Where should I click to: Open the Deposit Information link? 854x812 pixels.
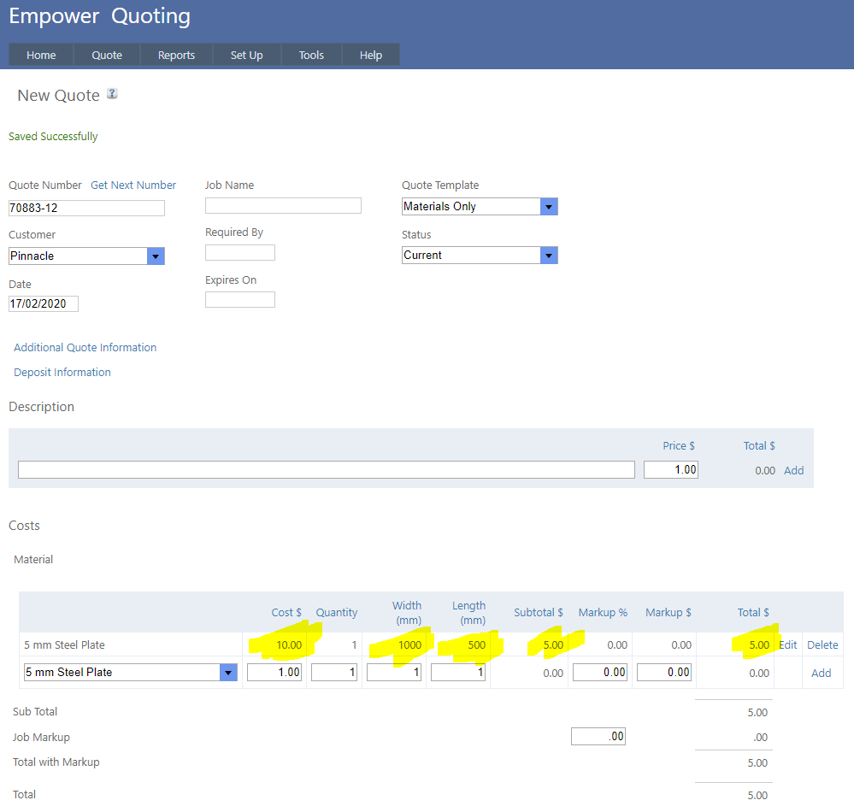(62, 372)
